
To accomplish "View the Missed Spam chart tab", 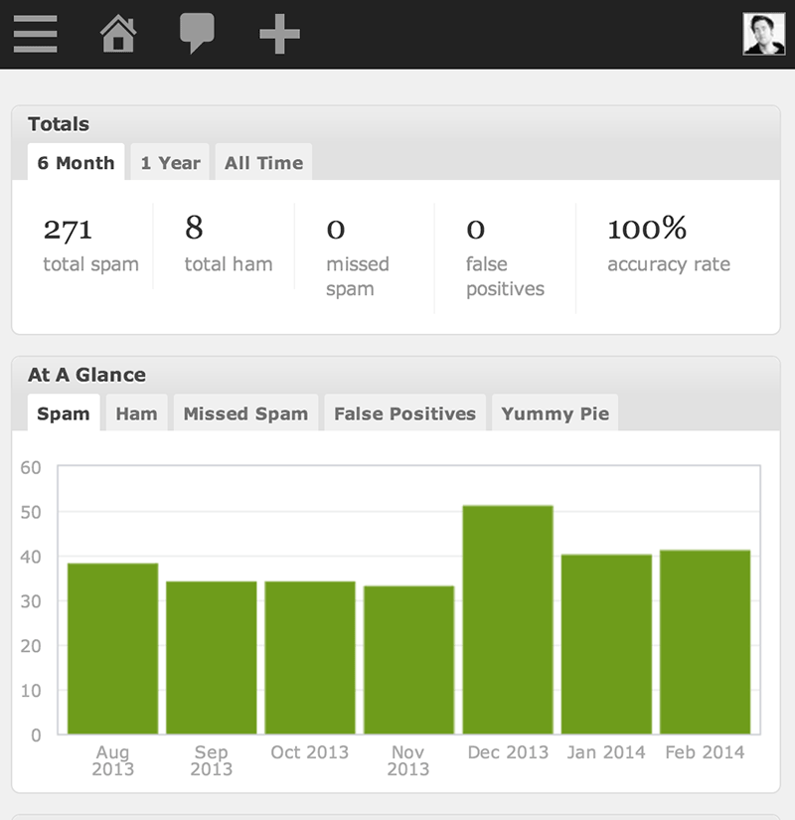I will coord(245,413).
